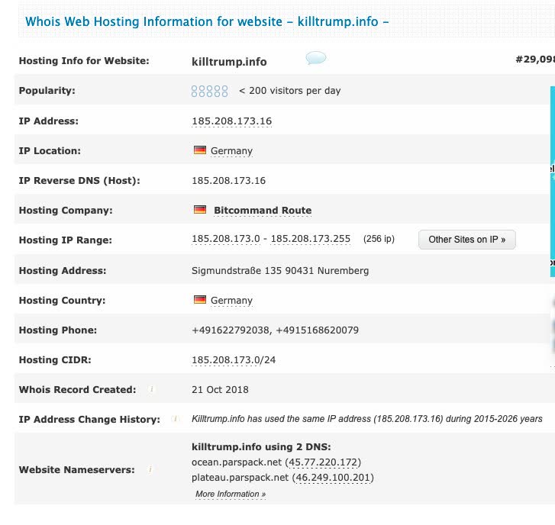Viewport: 555px width, 525px height.
Task: Click the #29,098 rank number
Action: (x=535, y=60)
